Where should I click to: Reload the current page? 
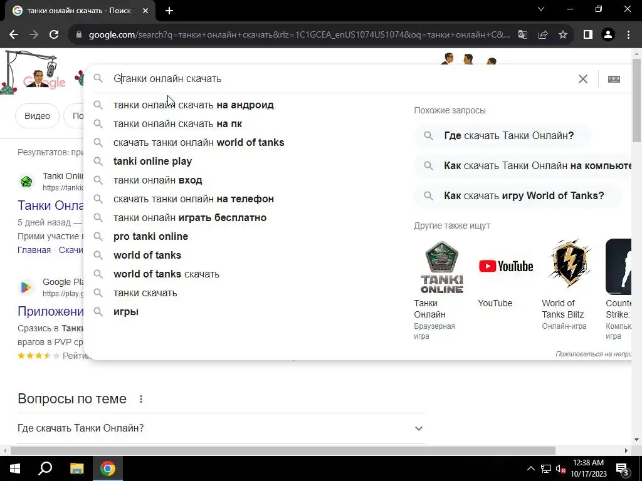click(54, 35)
